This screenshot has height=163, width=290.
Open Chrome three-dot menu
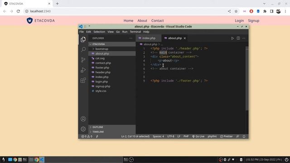coord(285,11)
